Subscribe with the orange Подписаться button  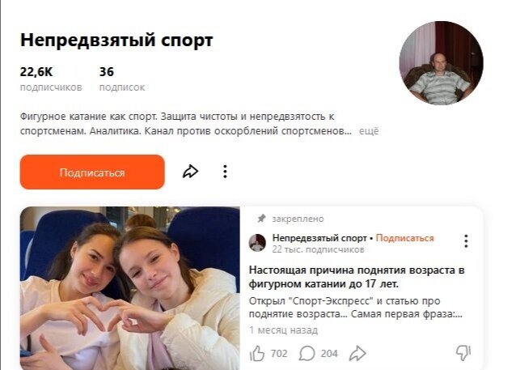coord(92,172)
